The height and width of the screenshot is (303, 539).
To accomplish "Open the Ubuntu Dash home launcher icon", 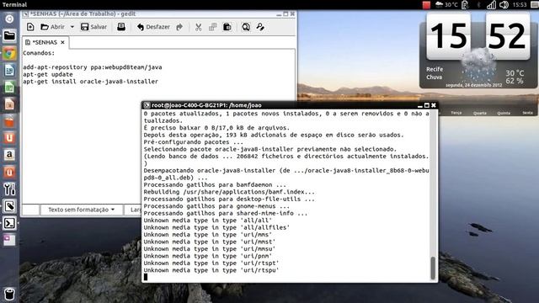I will (x=9, y=19).
